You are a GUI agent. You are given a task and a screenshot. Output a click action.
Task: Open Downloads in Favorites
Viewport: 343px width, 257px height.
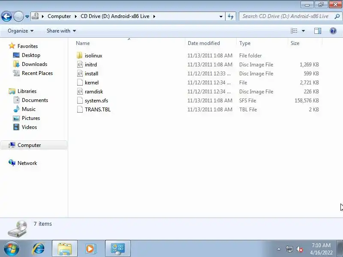click(34, 64)
